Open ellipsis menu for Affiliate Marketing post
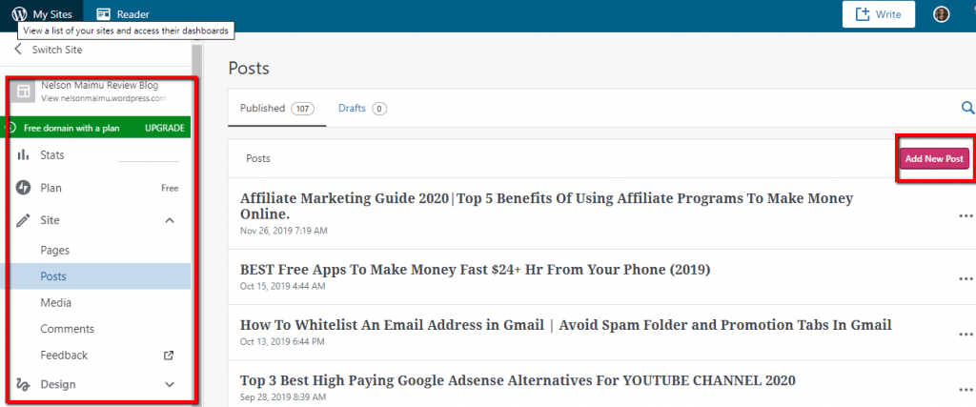 point(966,215)
